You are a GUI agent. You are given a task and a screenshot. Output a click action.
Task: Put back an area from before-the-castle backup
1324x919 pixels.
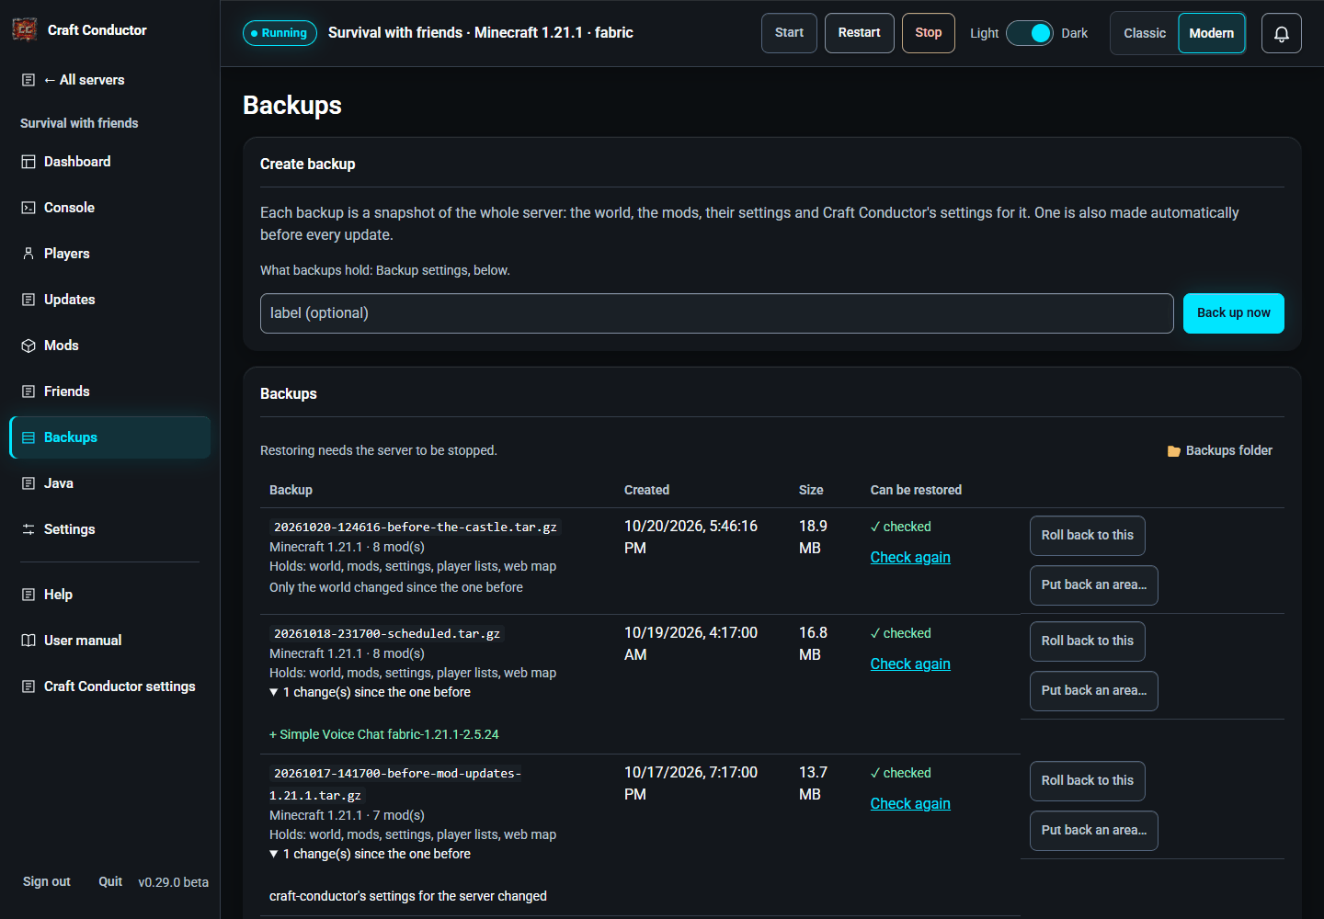click(x=1093, y=585)
